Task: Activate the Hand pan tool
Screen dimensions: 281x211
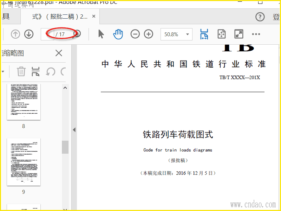Action: (118, 34)
